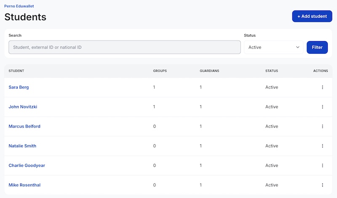This screenshot has height=198, width=337.
Task: Open John Novitzki's student profile
Action: (23, 107)
